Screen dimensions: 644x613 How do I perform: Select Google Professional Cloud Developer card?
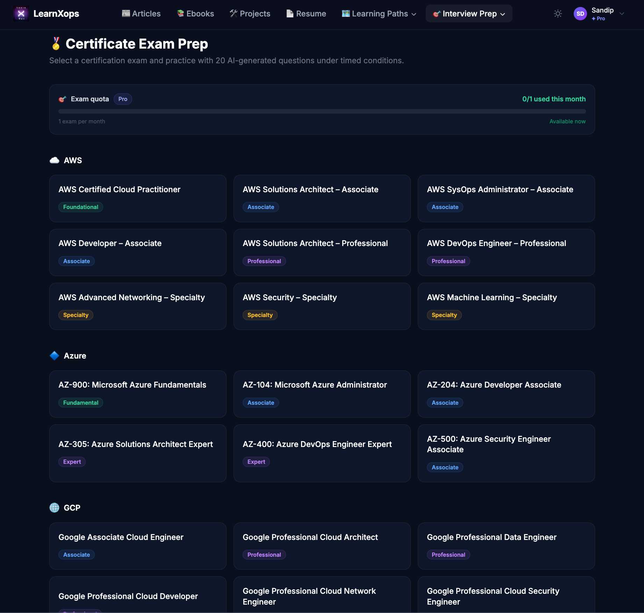138,595
